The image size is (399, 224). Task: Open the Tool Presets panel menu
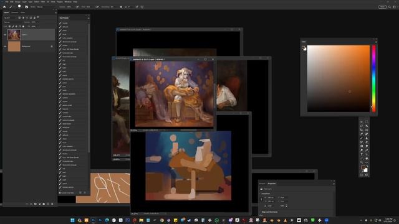click(89, 18)
